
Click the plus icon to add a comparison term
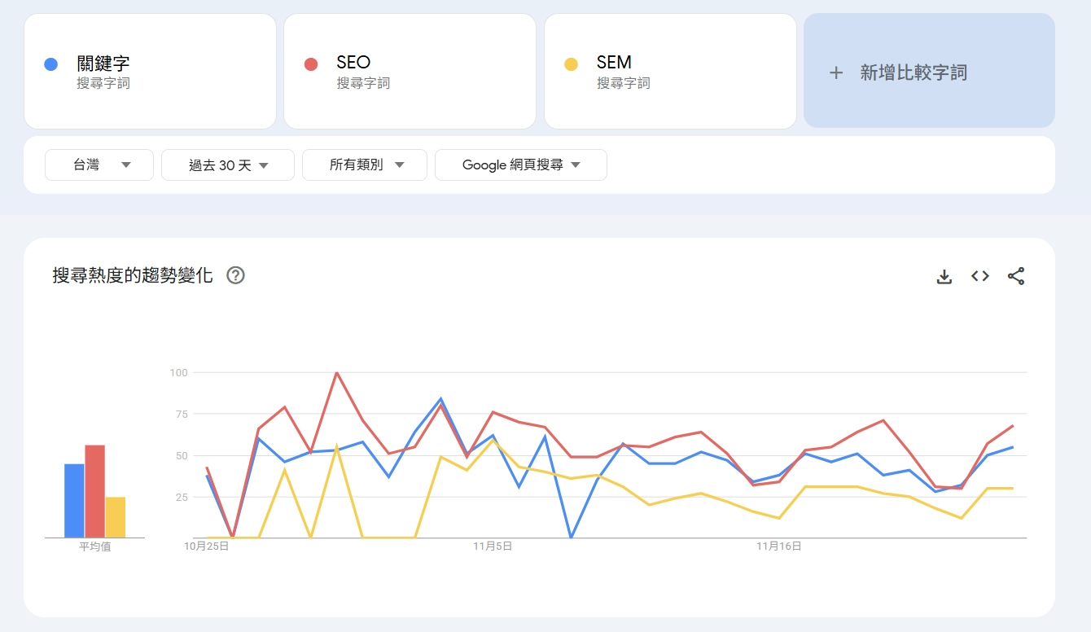[835, 72]
